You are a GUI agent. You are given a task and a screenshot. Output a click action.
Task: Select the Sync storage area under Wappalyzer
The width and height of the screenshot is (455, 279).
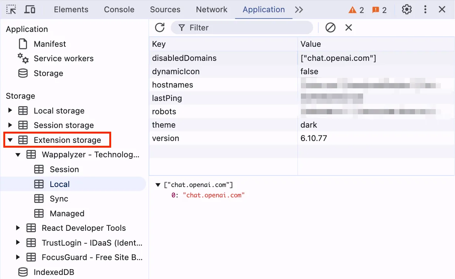(x=59, y=199)
